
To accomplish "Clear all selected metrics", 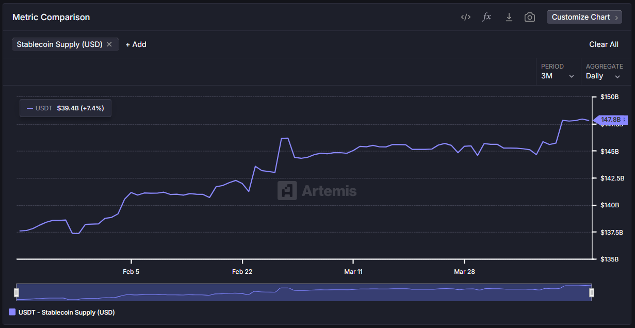I will 604,44.
